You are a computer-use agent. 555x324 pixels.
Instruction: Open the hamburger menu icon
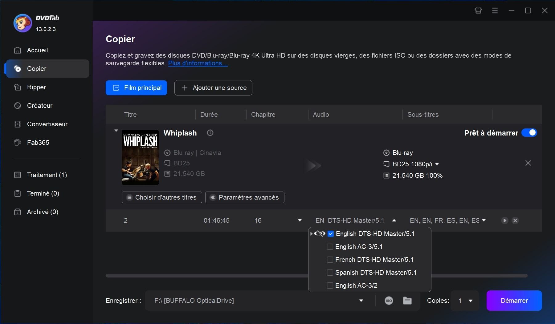495,11
